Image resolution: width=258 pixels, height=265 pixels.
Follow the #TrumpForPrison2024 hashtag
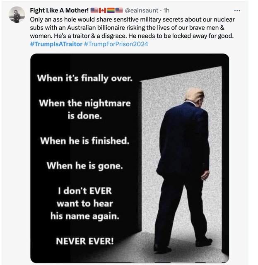(116, 44)
